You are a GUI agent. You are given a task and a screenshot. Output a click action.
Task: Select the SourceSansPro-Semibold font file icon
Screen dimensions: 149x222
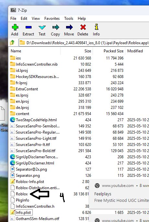coord(13,126)
